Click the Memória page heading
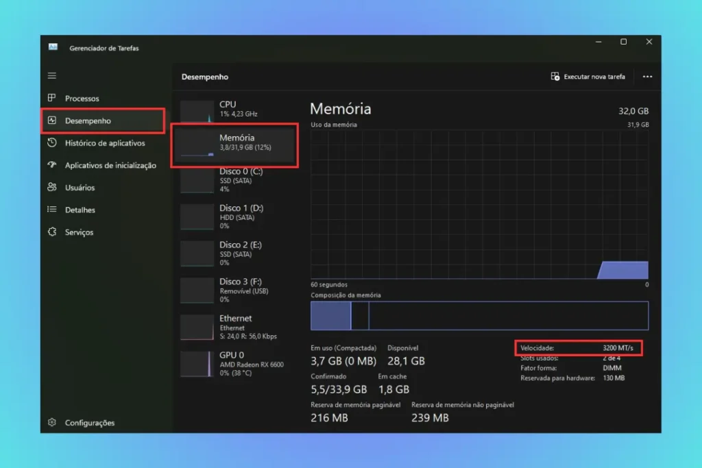 340,109
